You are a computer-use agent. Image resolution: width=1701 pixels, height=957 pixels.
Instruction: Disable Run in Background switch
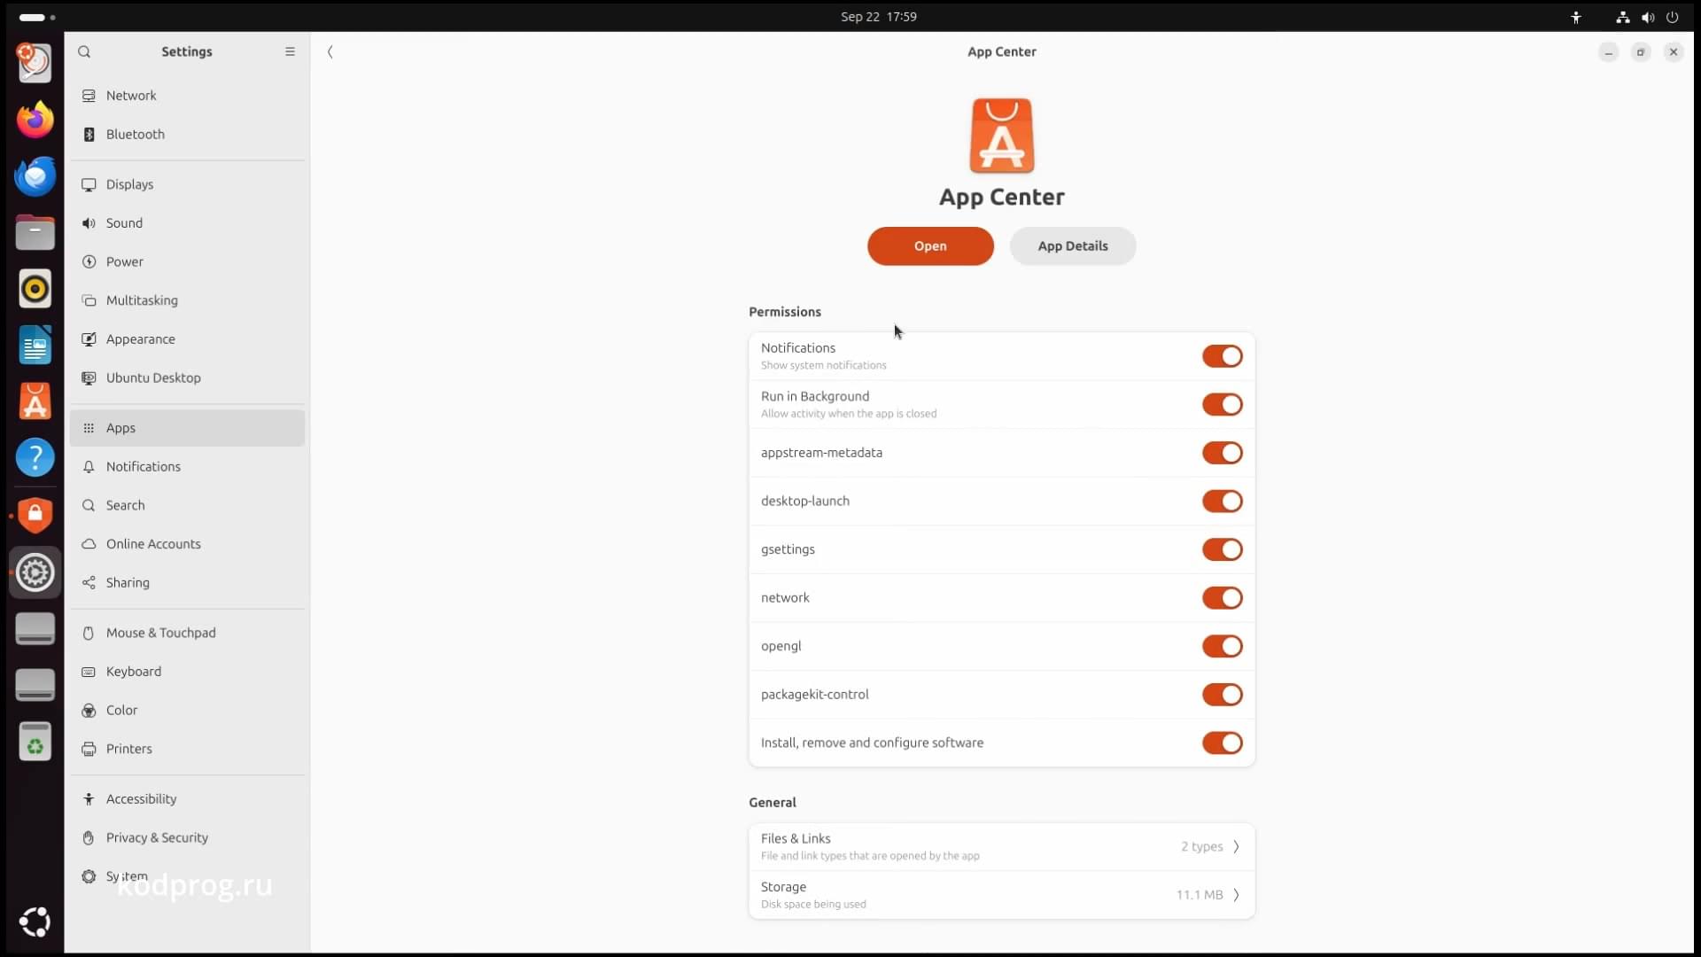(x=1223, y=404)
